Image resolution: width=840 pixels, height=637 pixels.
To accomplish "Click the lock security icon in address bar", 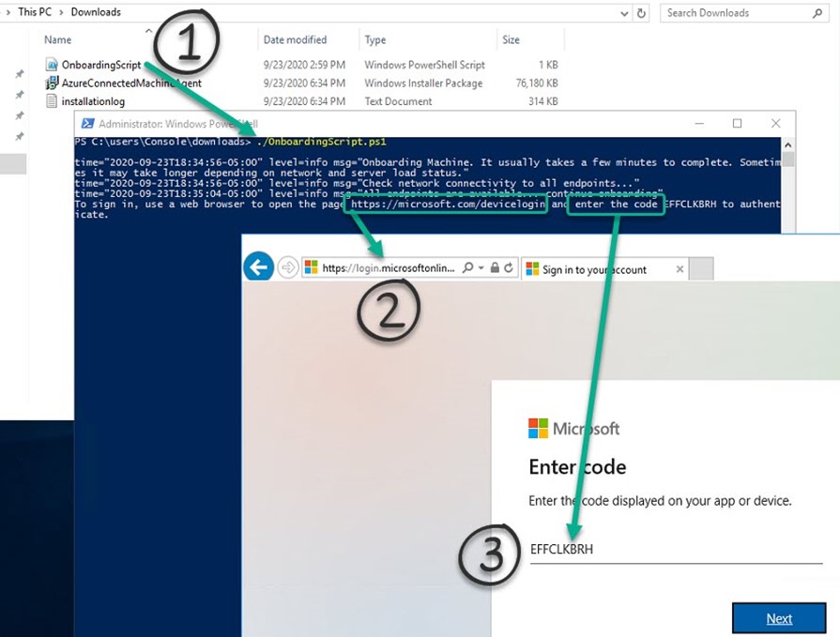I will click(x=494, y=268).
